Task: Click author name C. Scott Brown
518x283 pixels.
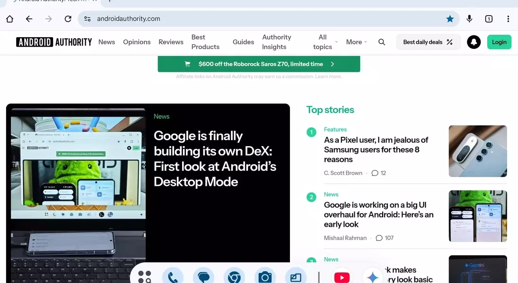Action: coord(343,173)
